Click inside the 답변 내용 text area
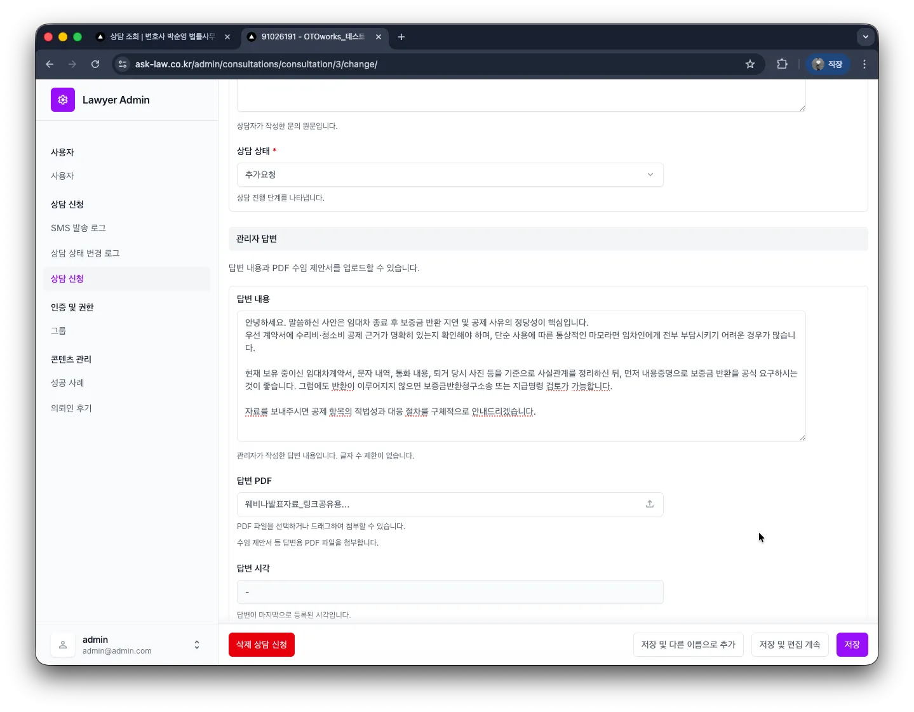This screenshot has height=712, width=914. pos(521,375)
